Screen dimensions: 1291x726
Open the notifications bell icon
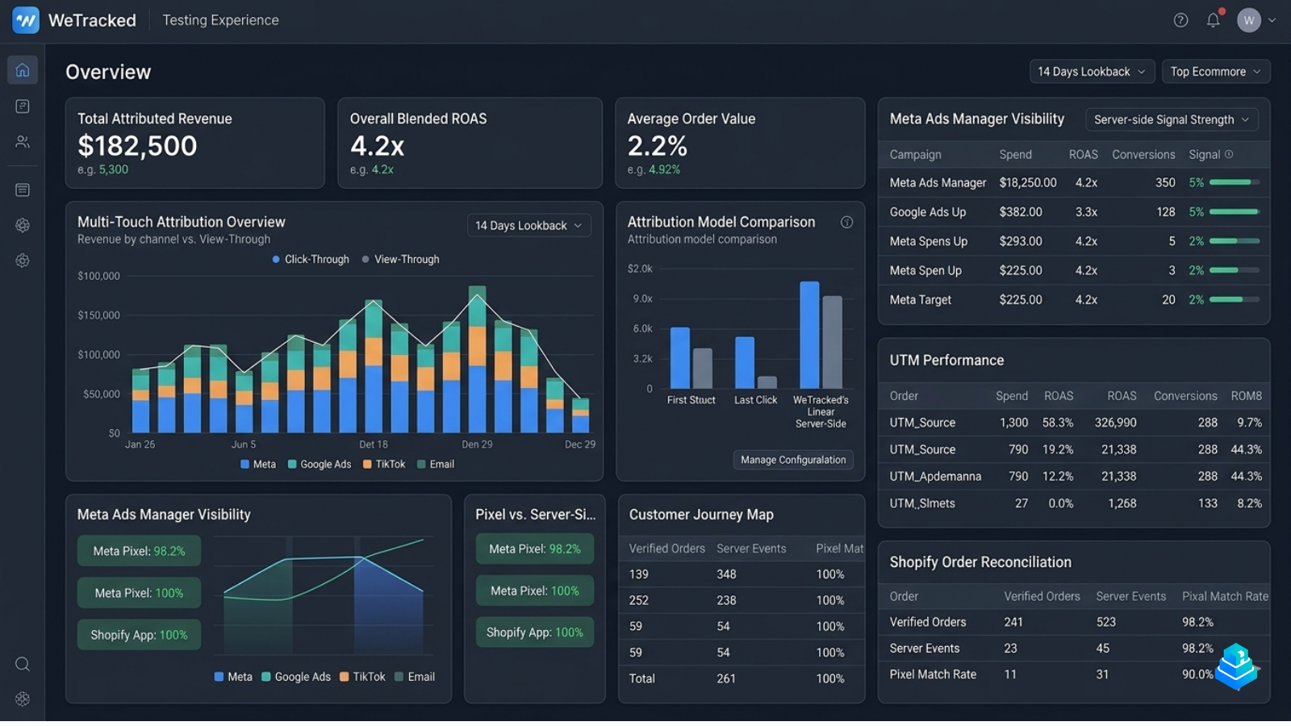click(x=1214, y=20)
